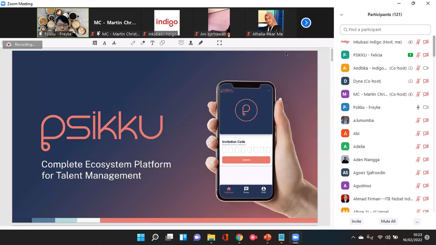Click the Submit button on the phone mockup
The height and width of the screenshot is (245, 436).
tap(246, 160)
